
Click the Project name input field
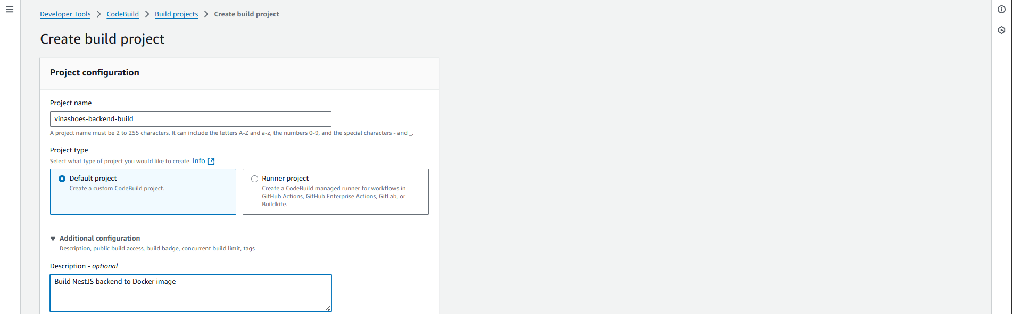[x=190, y=119]
